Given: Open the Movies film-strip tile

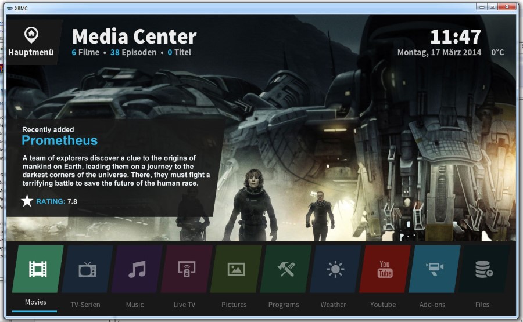Looking at the screenshot, I should (x=38, y=269).
